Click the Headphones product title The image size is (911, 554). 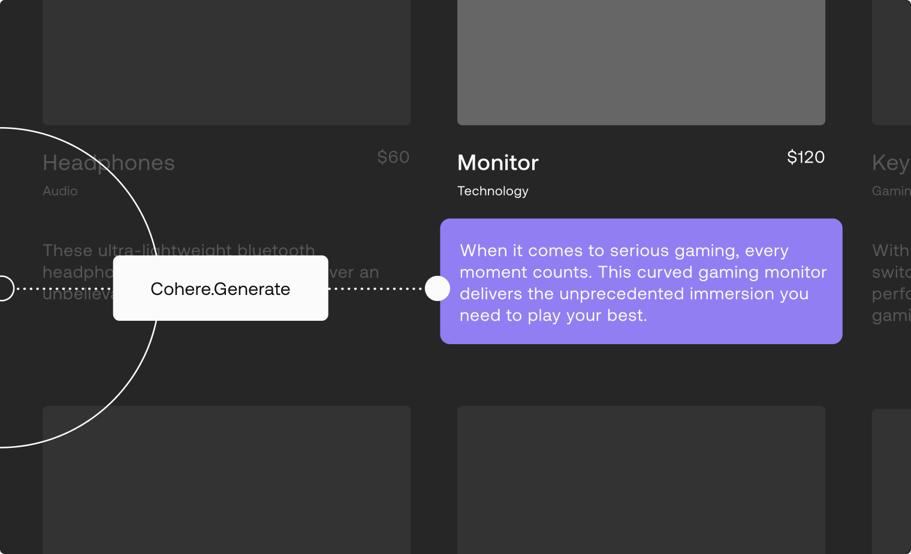click(108, 163)
